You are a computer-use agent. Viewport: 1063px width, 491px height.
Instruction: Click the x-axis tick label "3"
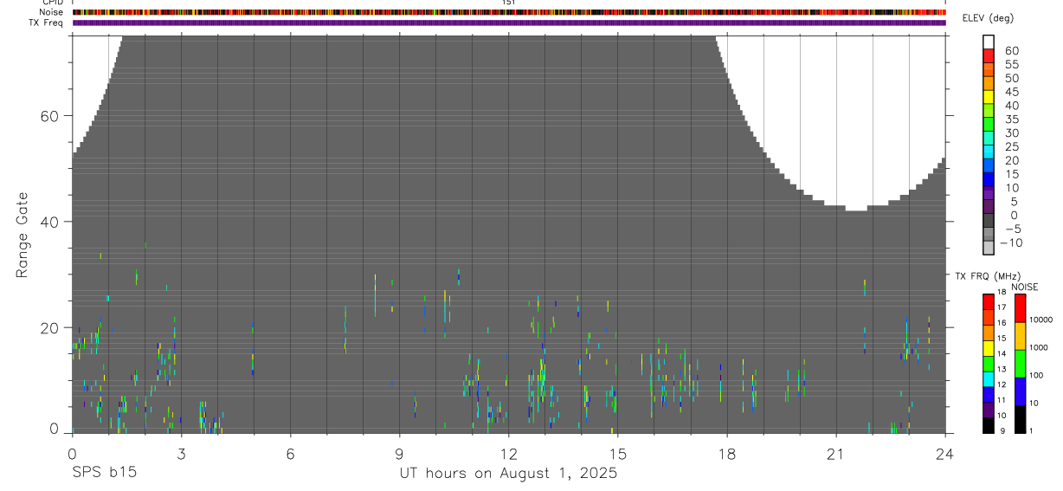(x=181, y=453)
